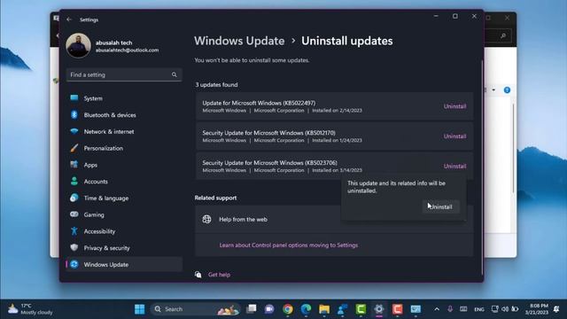The image size is (567, 319).
Task: Open the abusalah tech profile picture
Action: 78,45
